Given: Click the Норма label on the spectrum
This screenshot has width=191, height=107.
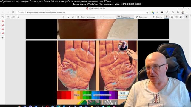Looking at the screenshot, I should point(76,95).
